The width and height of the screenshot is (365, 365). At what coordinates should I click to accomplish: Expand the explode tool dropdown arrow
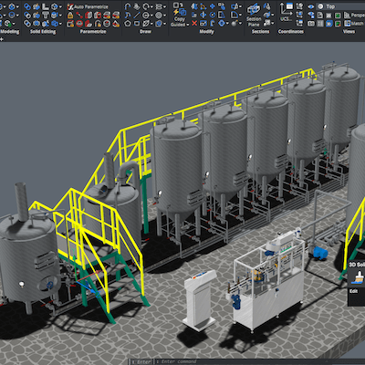coord(240,24)
